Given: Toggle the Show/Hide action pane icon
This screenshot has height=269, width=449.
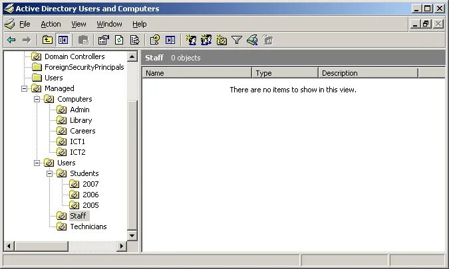Looking at the screenshot, I should point(170,40).
